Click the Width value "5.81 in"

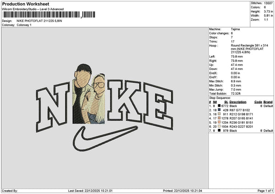(268, 16)
